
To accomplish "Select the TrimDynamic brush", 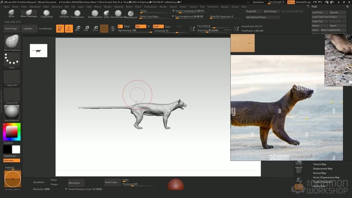I will coord(77,13).
